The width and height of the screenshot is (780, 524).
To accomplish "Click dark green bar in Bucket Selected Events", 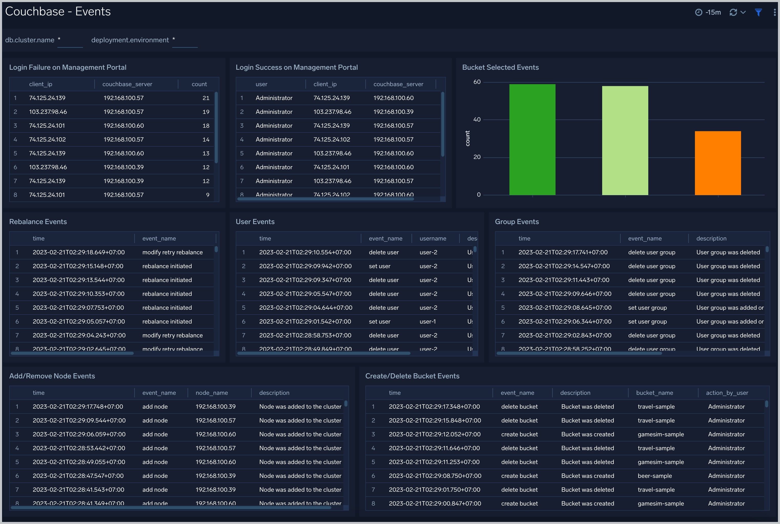I will click(532, 140).
